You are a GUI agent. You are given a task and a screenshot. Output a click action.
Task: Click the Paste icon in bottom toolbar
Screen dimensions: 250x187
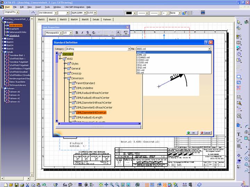coord(39,185)
